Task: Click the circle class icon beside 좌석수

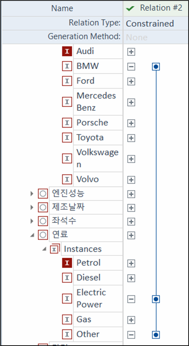Action: [43, 221]
